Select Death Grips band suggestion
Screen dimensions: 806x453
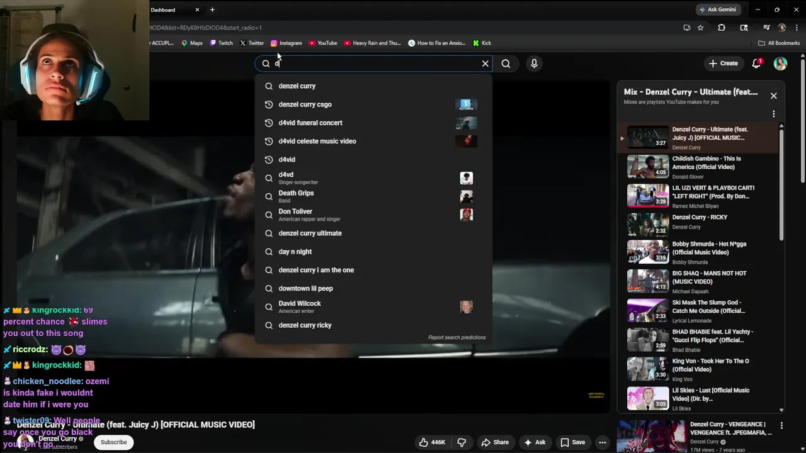coord(373,196)
